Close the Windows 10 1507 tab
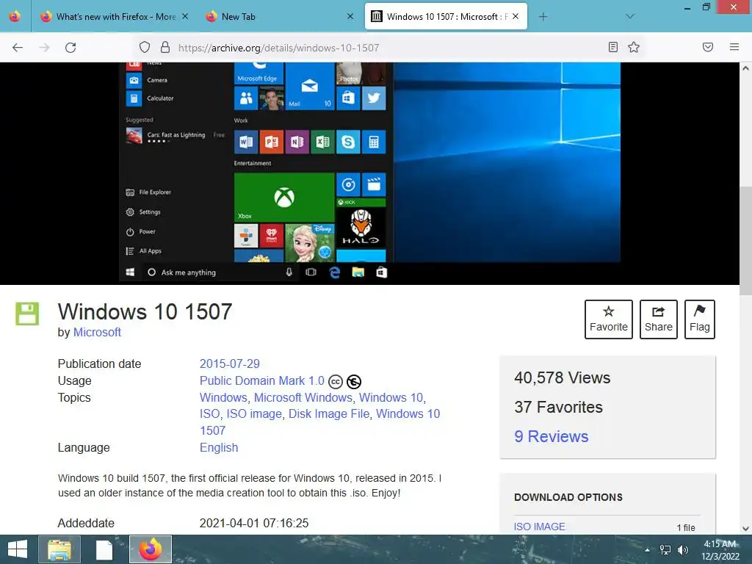The width and height of the screenshot is (752, 564). point(516,16)
